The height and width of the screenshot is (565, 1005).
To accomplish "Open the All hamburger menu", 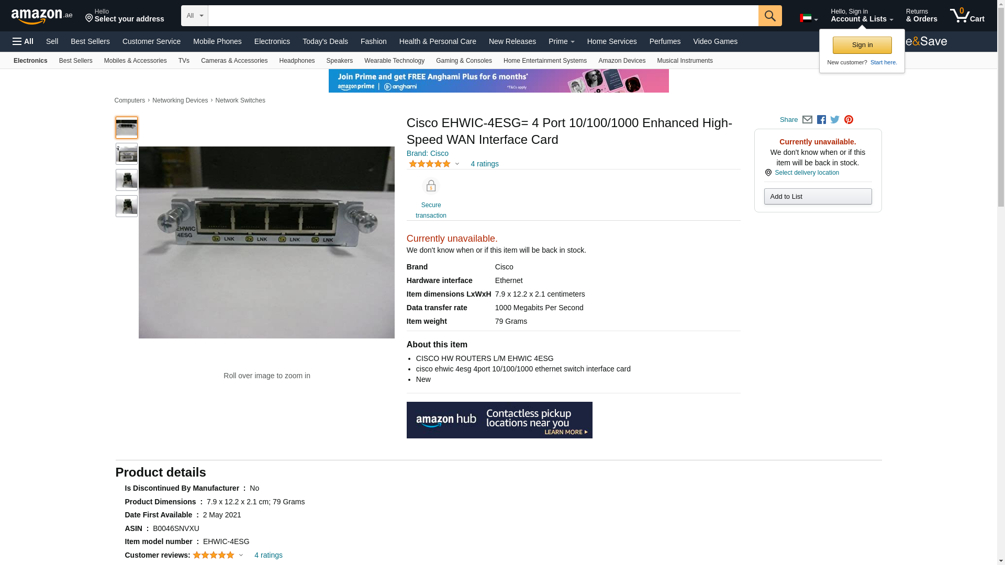I will 23,41.
